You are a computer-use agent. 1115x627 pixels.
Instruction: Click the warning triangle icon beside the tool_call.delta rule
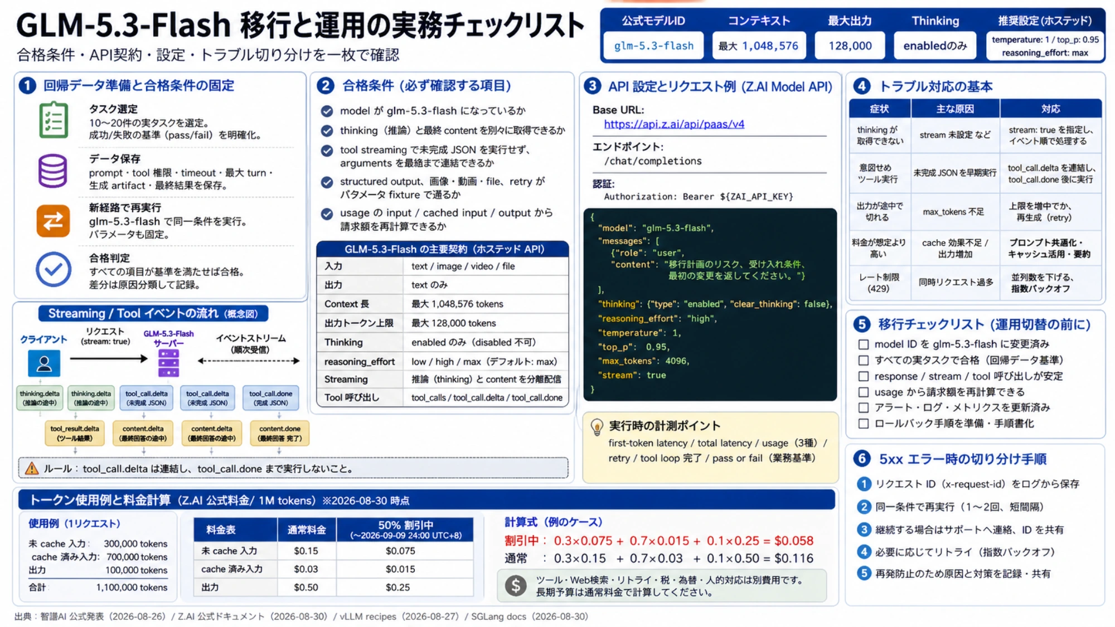point(32,468)
